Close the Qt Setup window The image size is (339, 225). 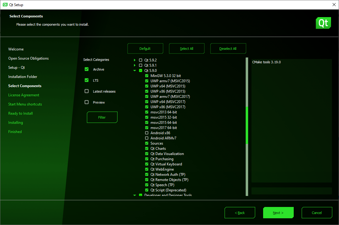tap(334, 5)
